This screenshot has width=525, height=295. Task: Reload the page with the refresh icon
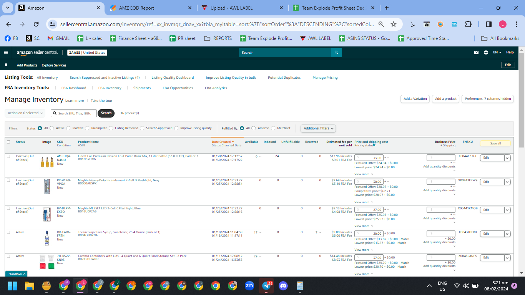pos(36,24)
